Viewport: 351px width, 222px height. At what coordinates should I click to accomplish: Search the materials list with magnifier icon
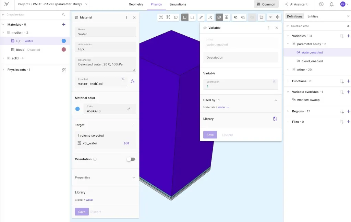63,14
